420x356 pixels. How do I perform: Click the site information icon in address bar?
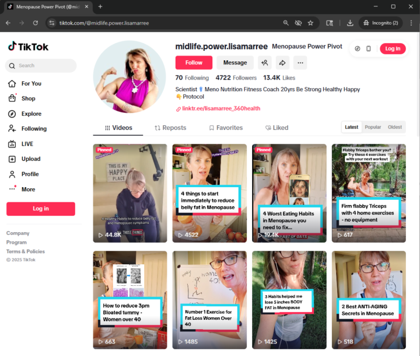coord(52,23)
